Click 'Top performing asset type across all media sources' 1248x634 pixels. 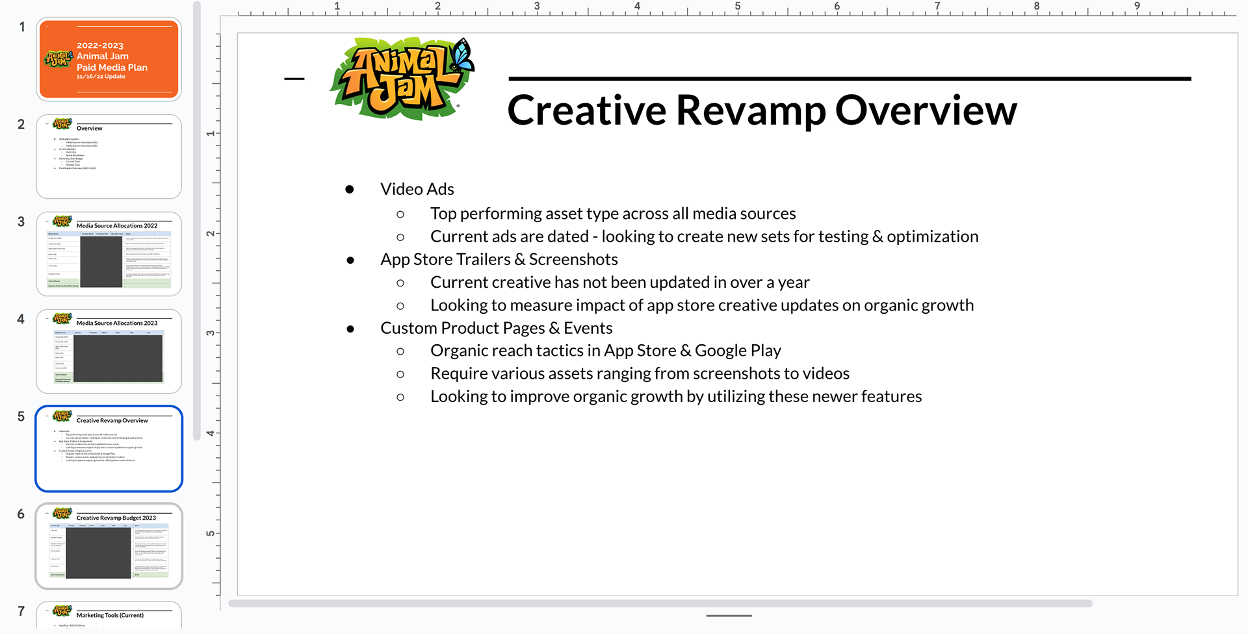pyautogui.click(x=613, y=214)
